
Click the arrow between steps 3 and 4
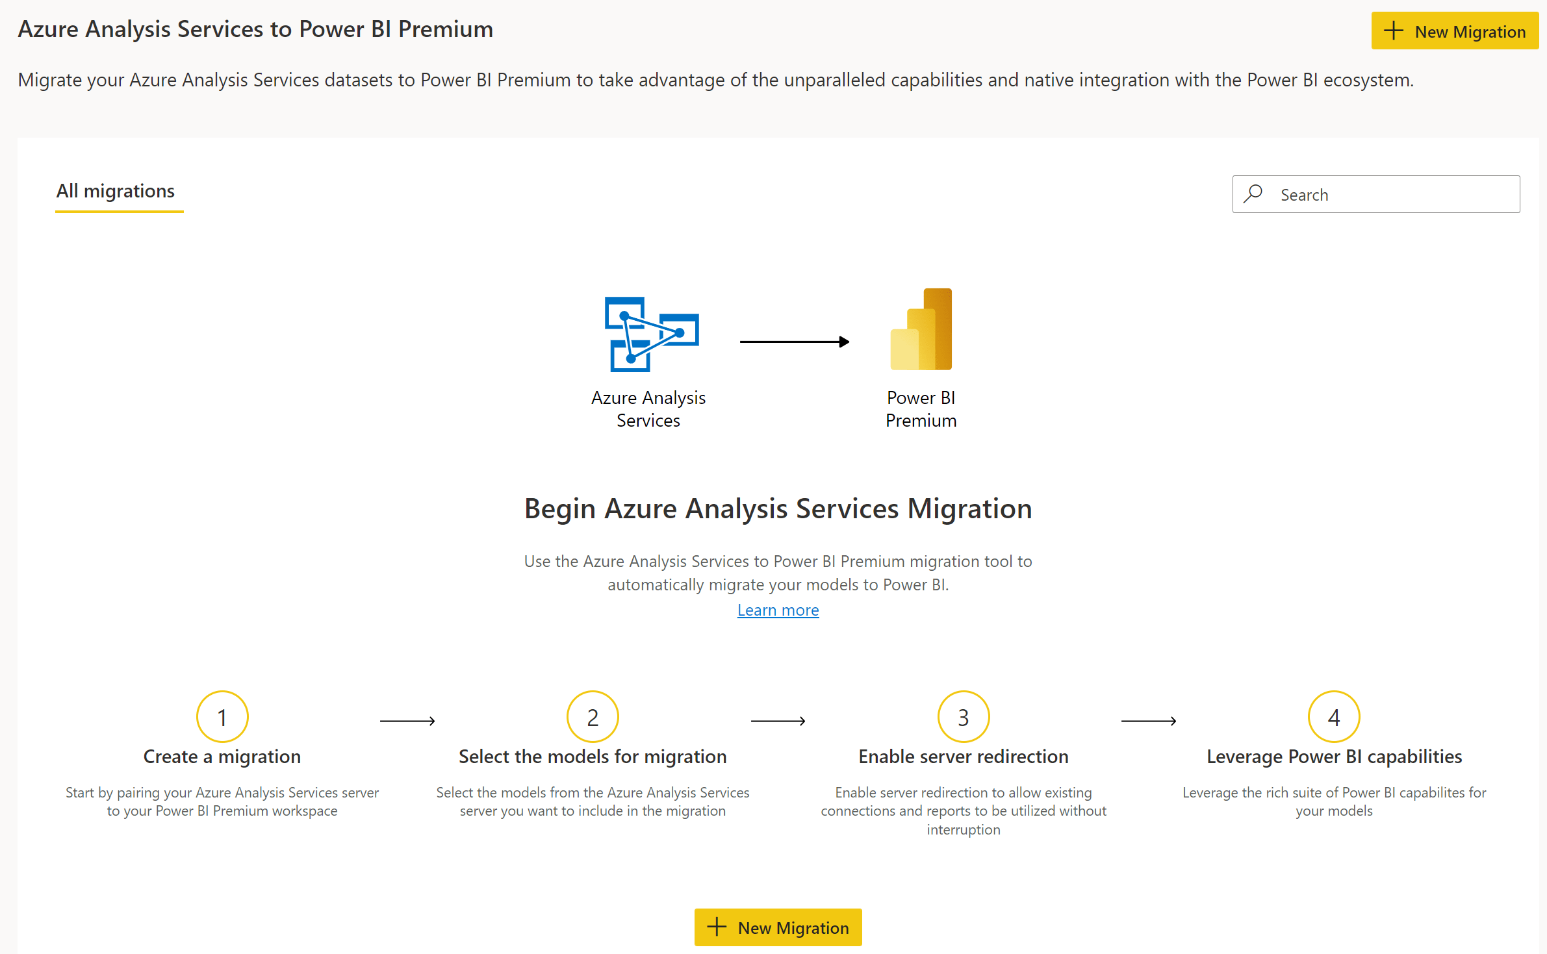pos(1149,721)
